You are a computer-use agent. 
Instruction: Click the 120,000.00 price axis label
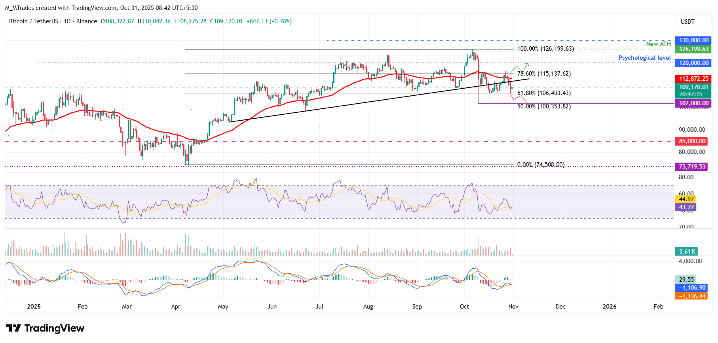point(694,63)
